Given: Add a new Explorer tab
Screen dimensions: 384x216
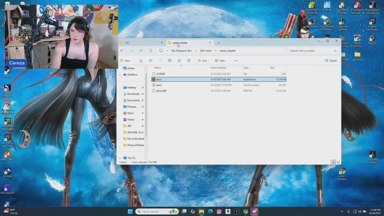Looking at the screenshot, I should coord(218,43).
